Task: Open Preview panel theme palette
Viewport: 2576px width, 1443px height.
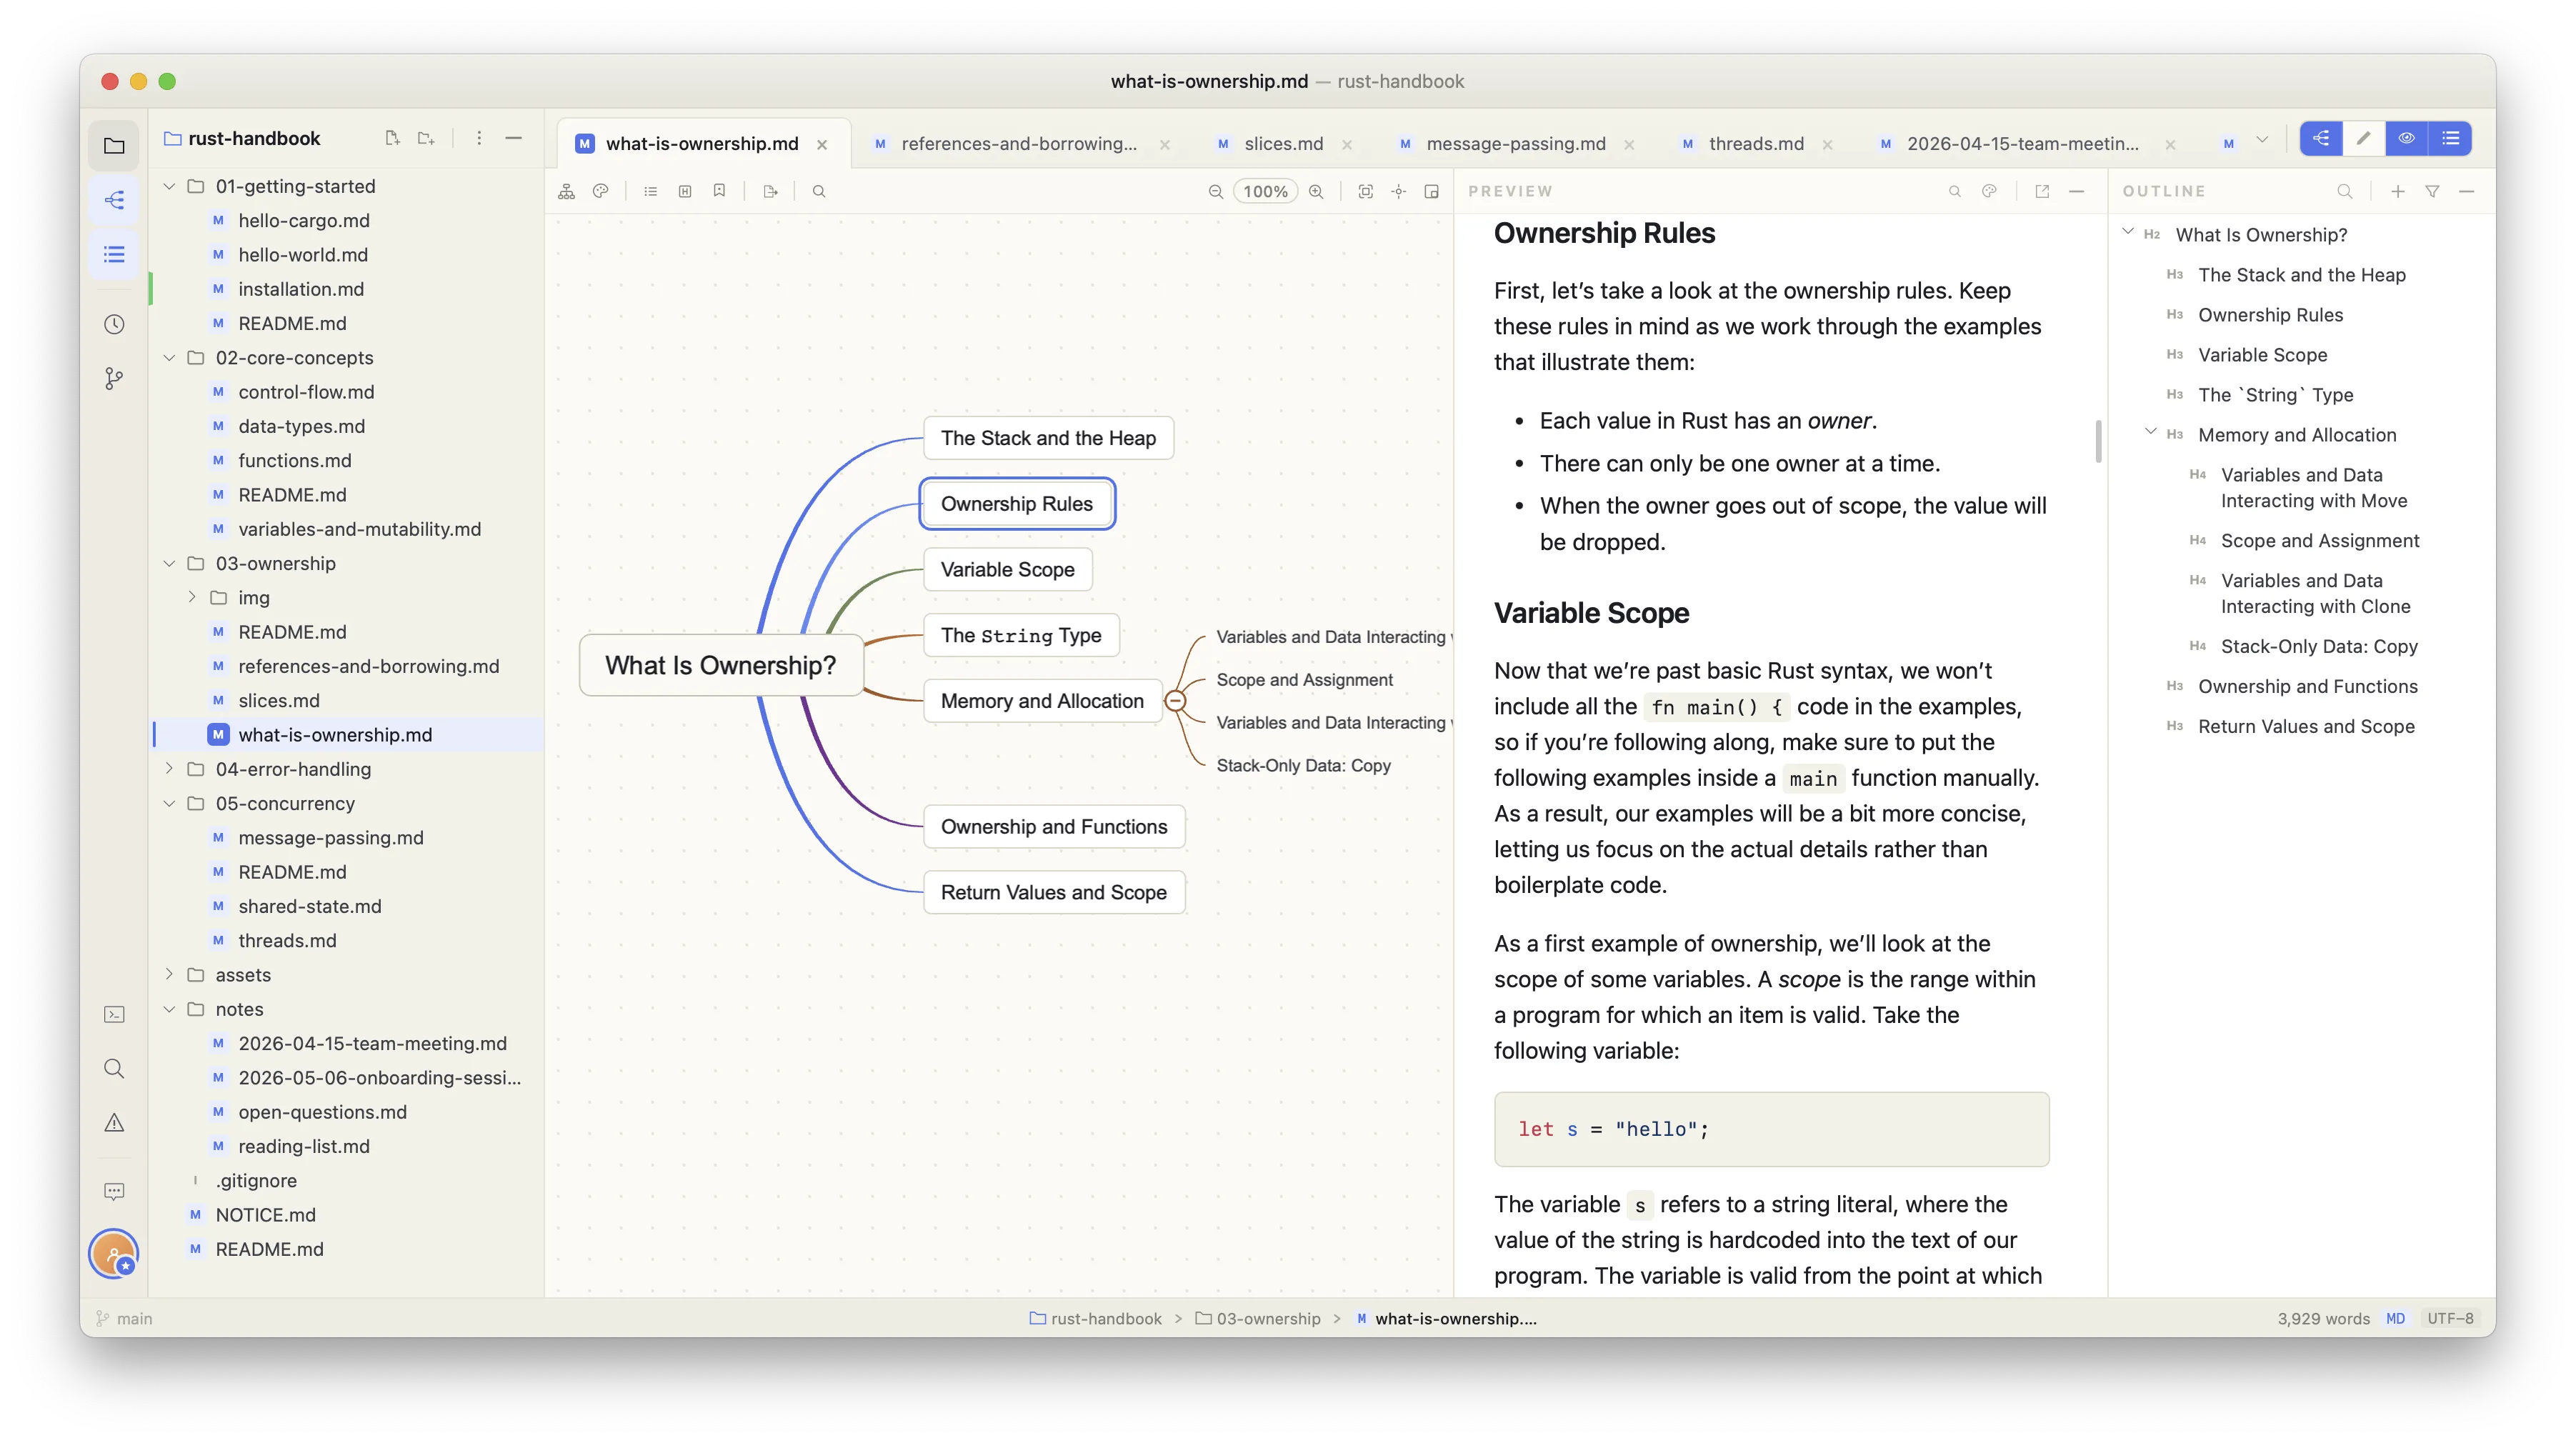Action: tap(1989, 191)
